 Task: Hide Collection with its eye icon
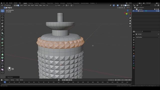156,9
